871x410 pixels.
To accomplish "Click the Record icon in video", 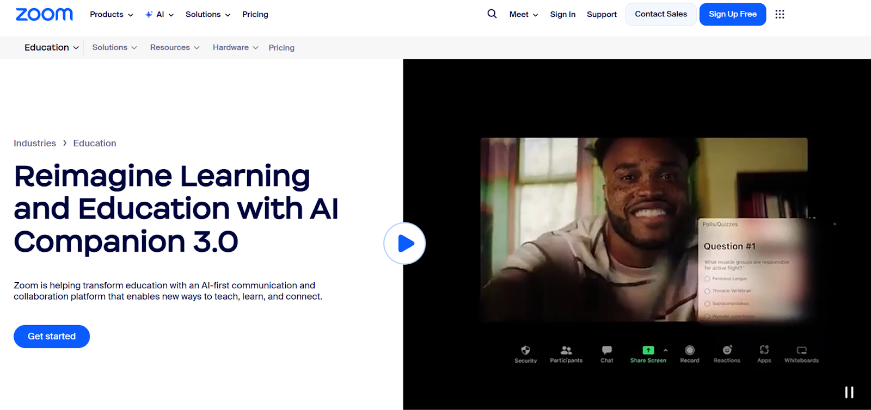I will pyautogui.click(x=690, y=350).
